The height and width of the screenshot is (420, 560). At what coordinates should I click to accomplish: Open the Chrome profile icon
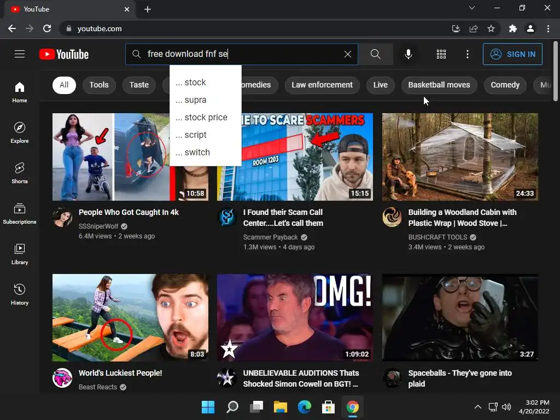(530, 28)
